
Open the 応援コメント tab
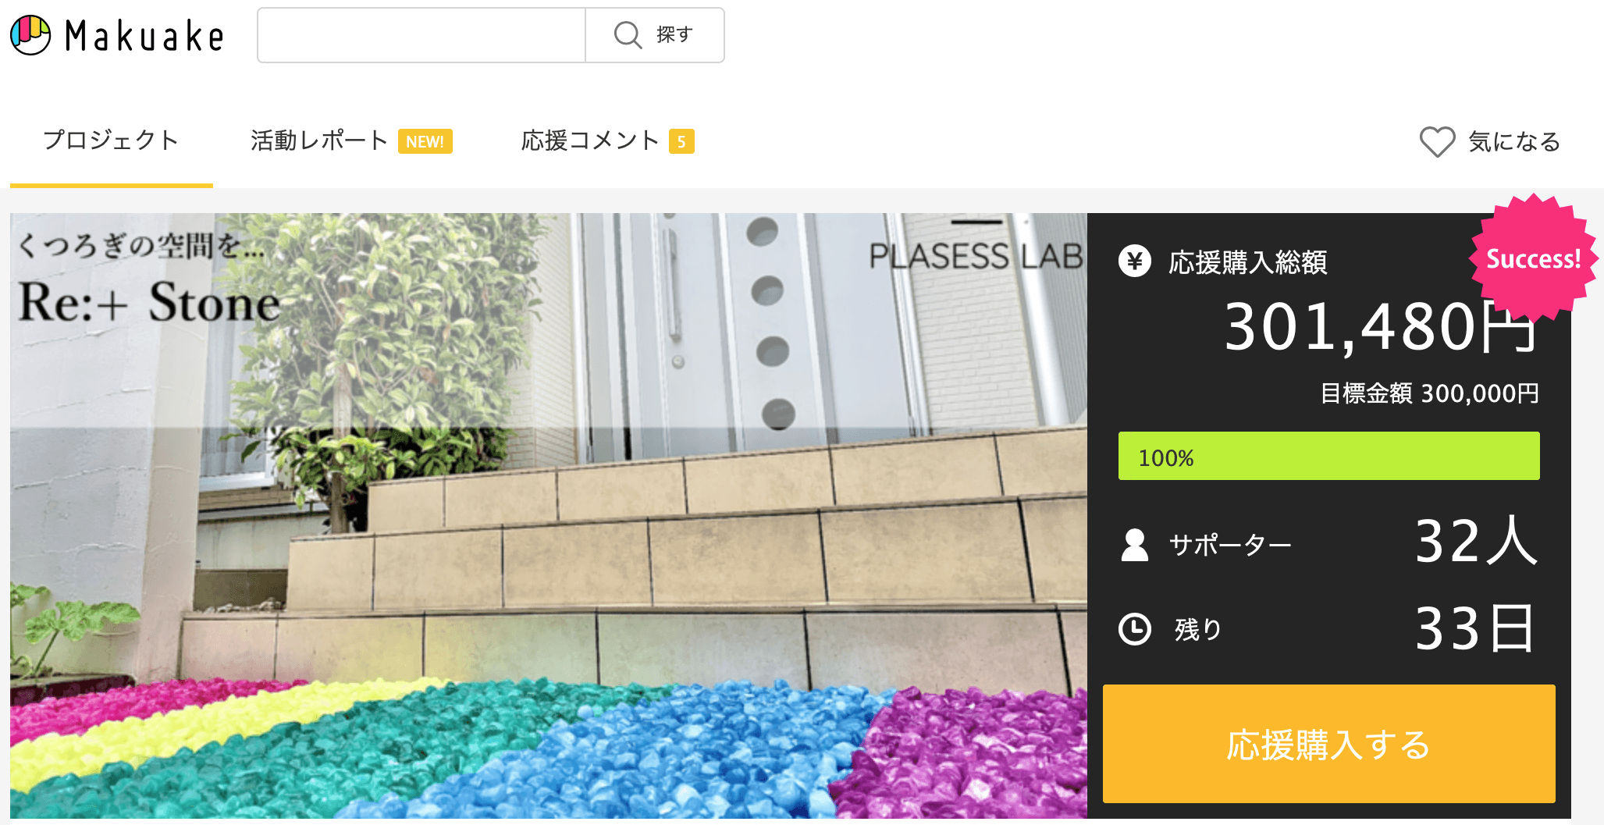click(590, 140)
